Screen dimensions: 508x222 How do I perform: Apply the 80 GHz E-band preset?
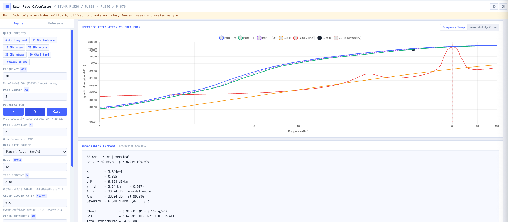pos(39,55)
